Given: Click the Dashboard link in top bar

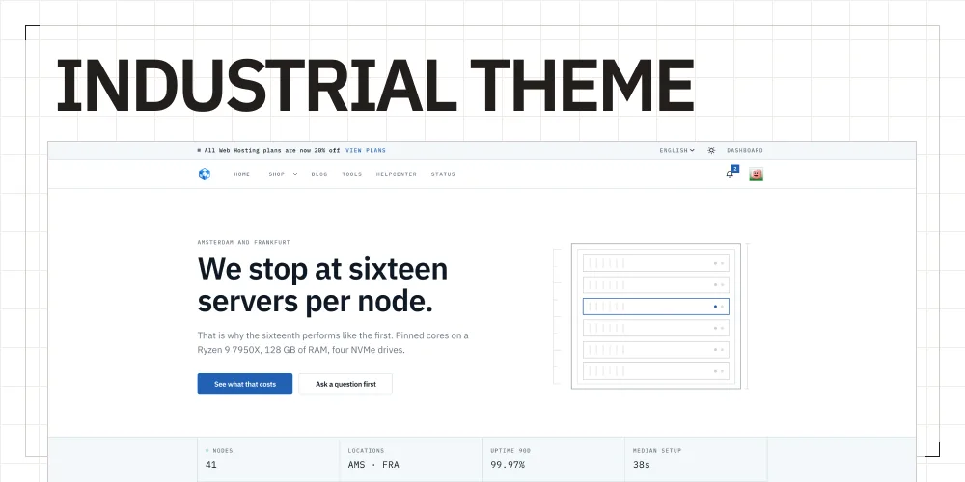Looking at the screenshot, I should pos(745,150).
